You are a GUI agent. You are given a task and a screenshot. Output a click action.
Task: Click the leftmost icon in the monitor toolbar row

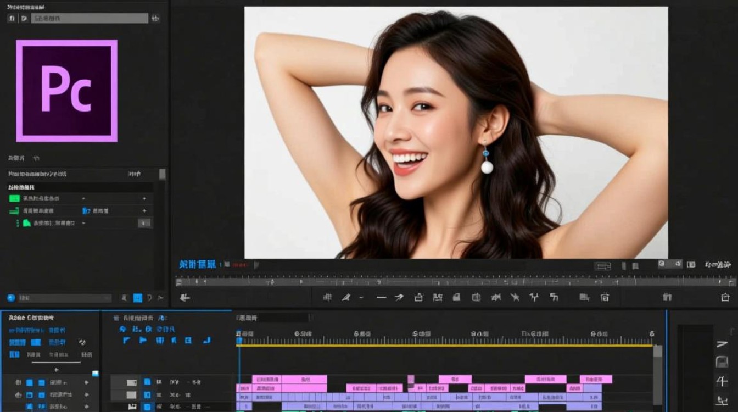pos(185,297)
